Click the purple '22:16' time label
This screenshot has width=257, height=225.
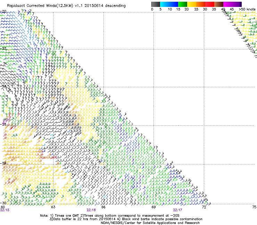[91, 210]
